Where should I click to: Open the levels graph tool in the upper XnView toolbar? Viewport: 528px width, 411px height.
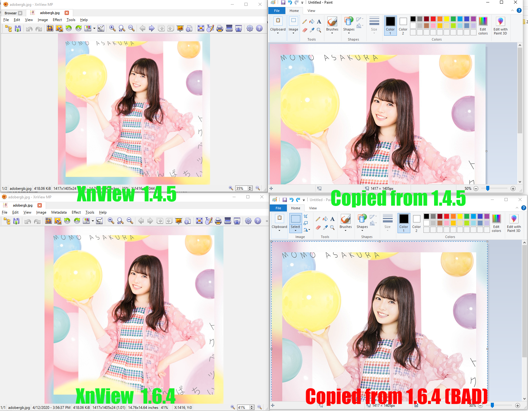tap(101, 28)
